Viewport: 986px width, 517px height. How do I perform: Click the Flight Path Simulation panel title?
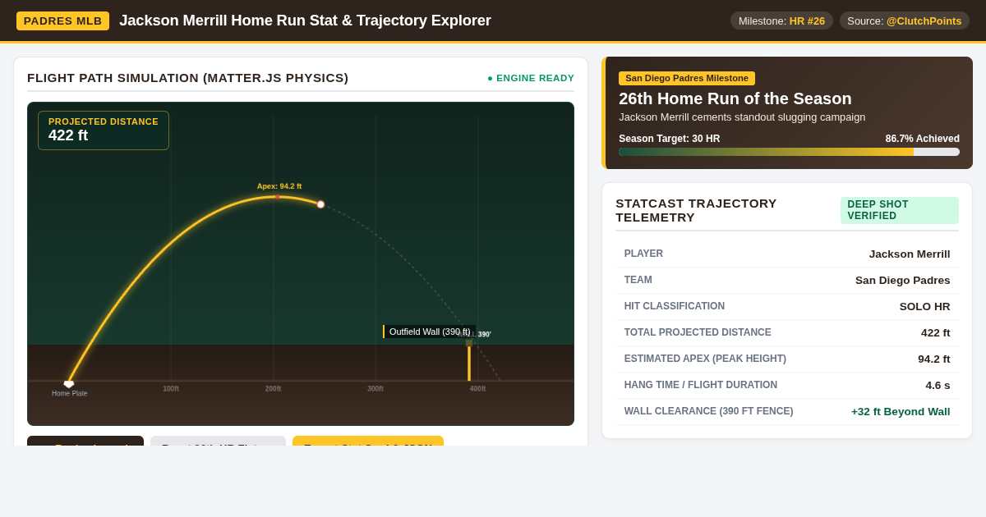(x=188, y=78)
